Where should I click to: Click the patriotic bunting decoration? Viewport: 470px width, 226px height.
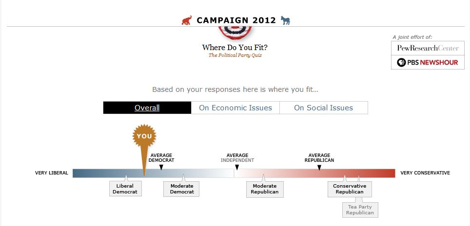point(235,33)
